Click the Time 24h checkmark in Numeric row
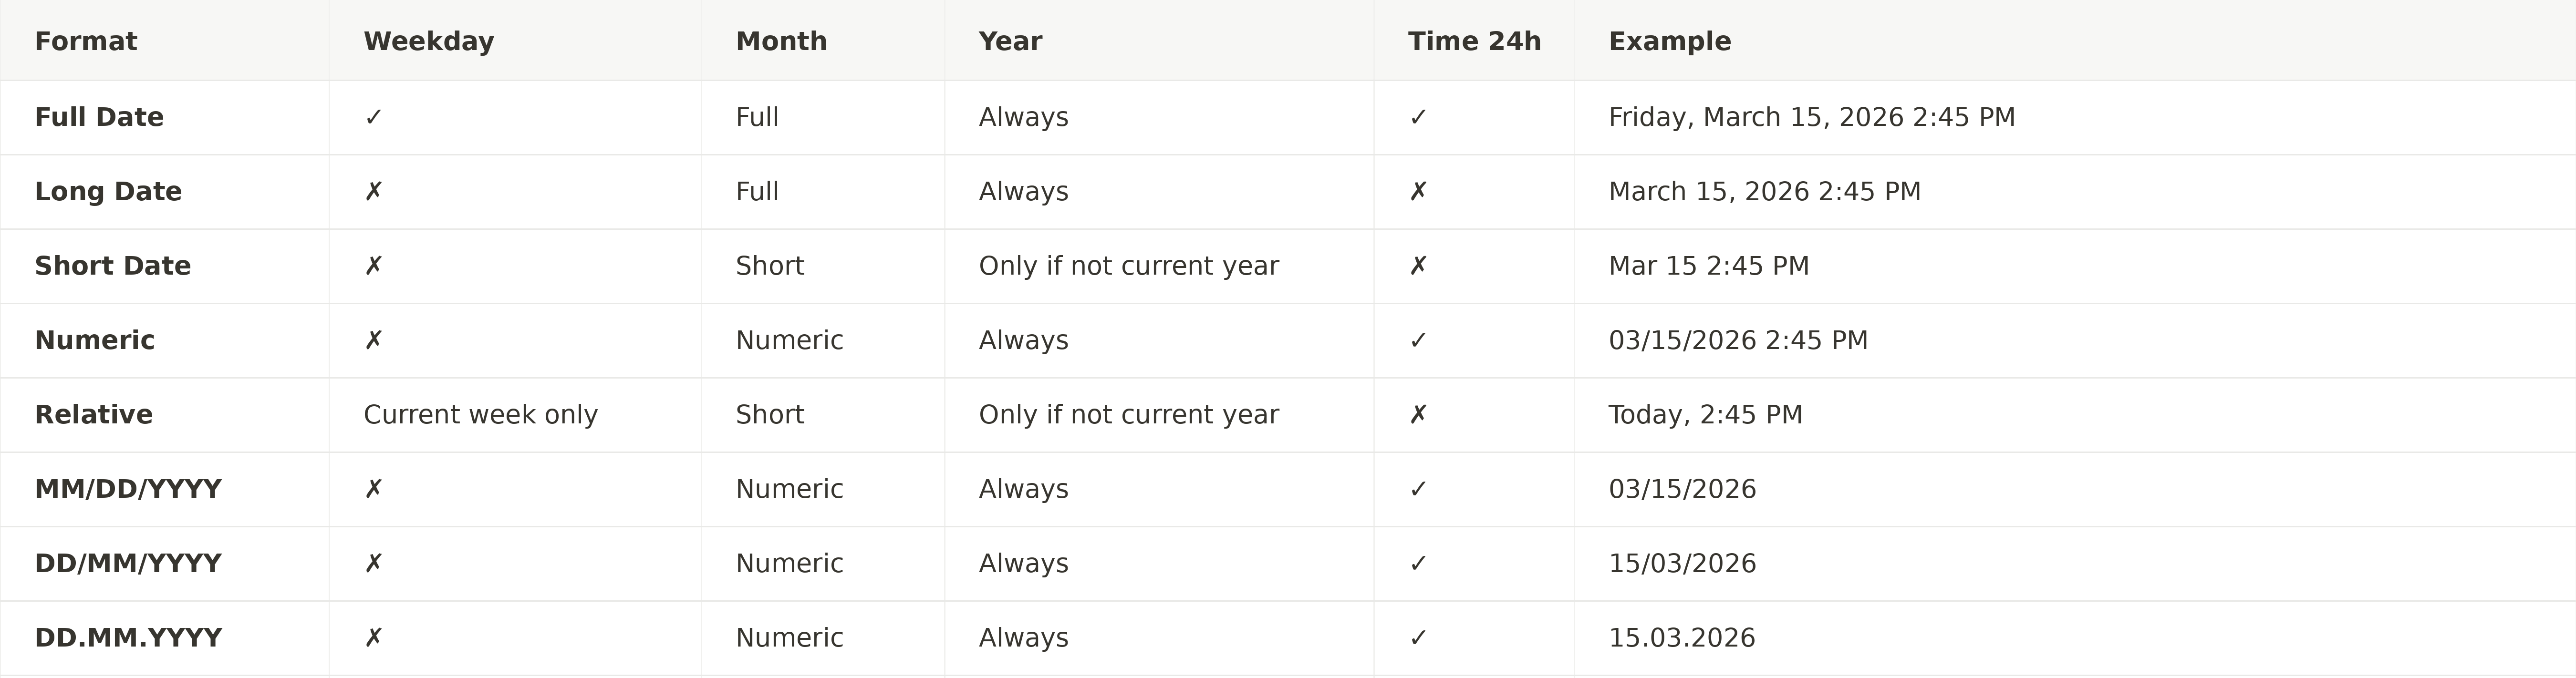 pyautogui.click(x=1418, y=340)
